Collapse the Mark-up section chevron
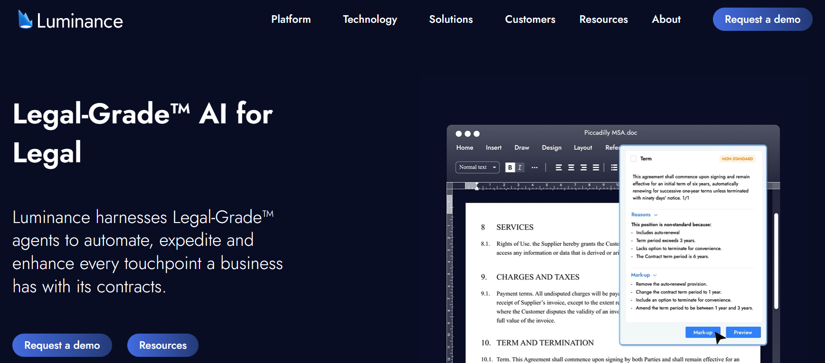The width and height of the screenshot is (825, 363). (x=655, y=275)
